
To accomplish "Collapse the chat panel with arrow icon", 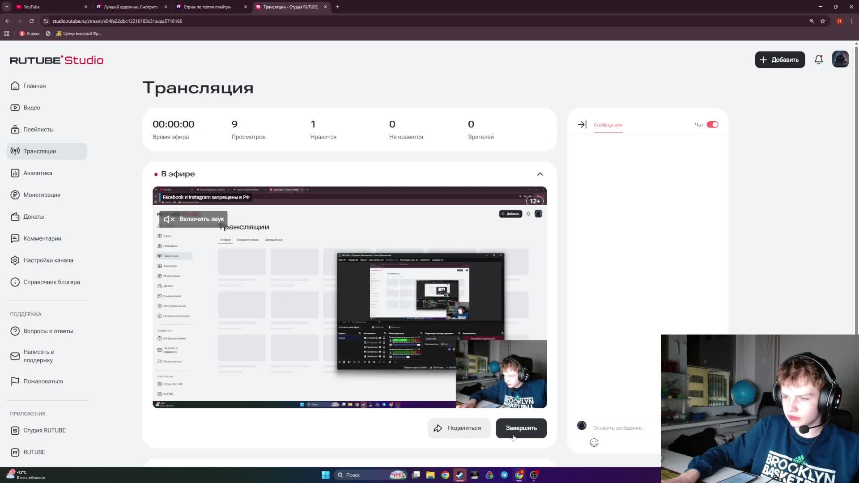I will click(x=582, y=125).
